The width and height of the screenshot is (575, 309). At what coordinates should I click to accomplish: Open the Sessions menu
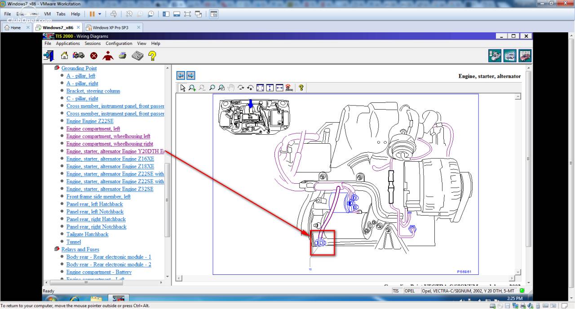click(93, 44)
